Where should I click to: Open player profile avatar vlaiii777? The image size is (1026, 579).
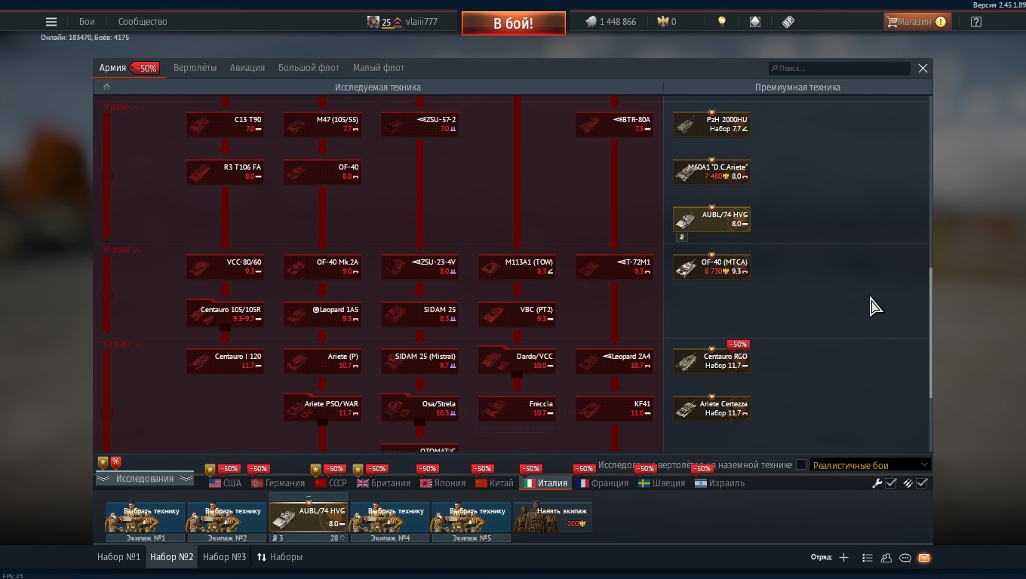(x=373, y=22)
